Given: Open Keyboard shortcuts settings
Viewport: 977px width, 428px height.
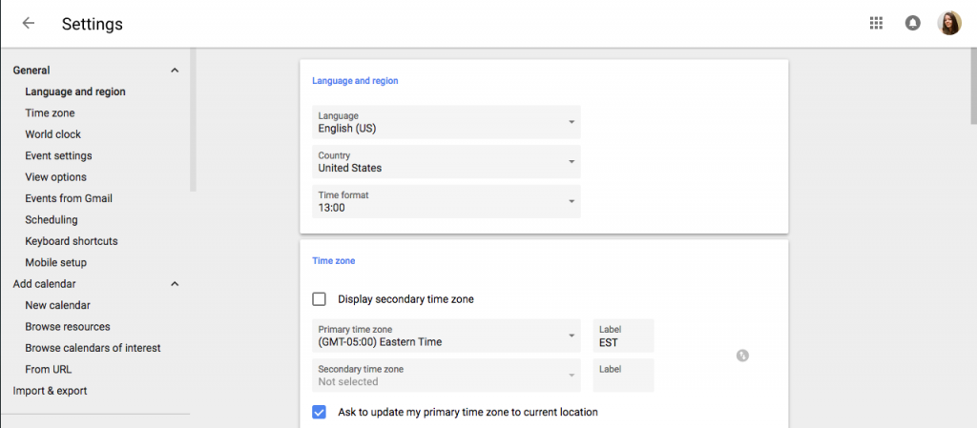Looking at the screenshot, I should tap(72, 241).
